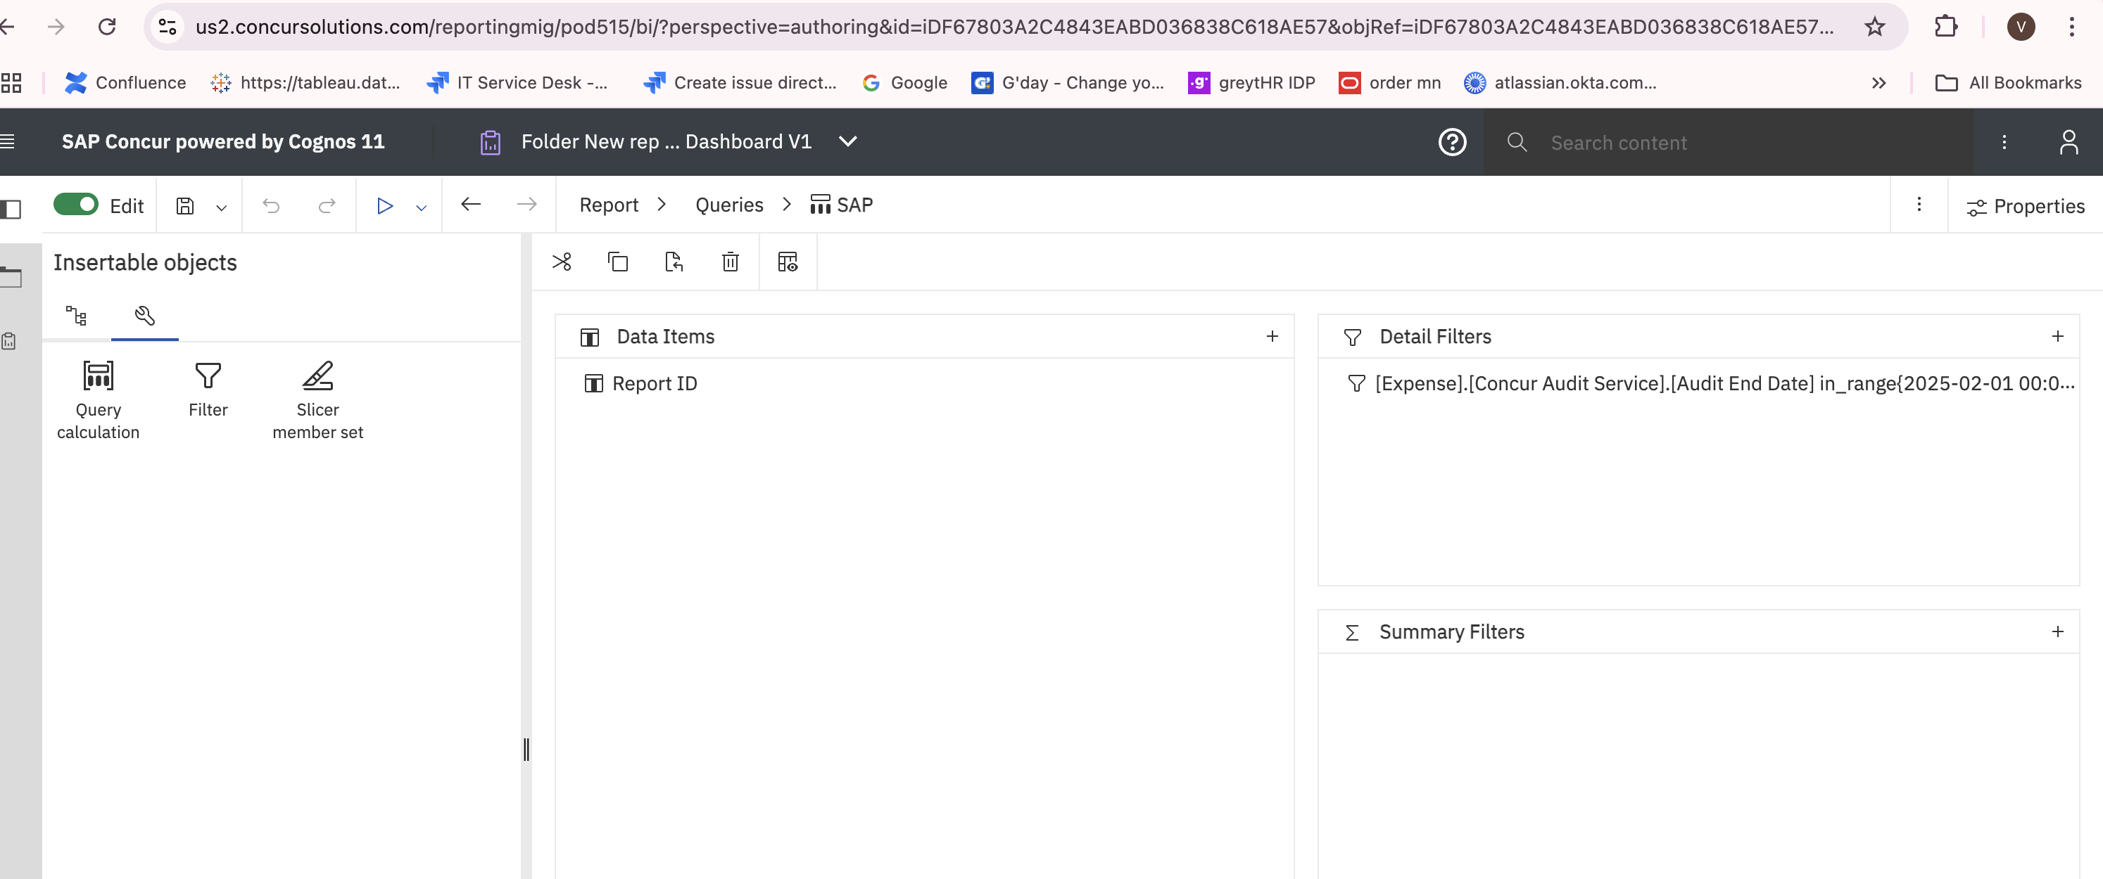This screenshot has height=879, width=2103.
Task: Select the Query calculation object
Action: point(98,399)
